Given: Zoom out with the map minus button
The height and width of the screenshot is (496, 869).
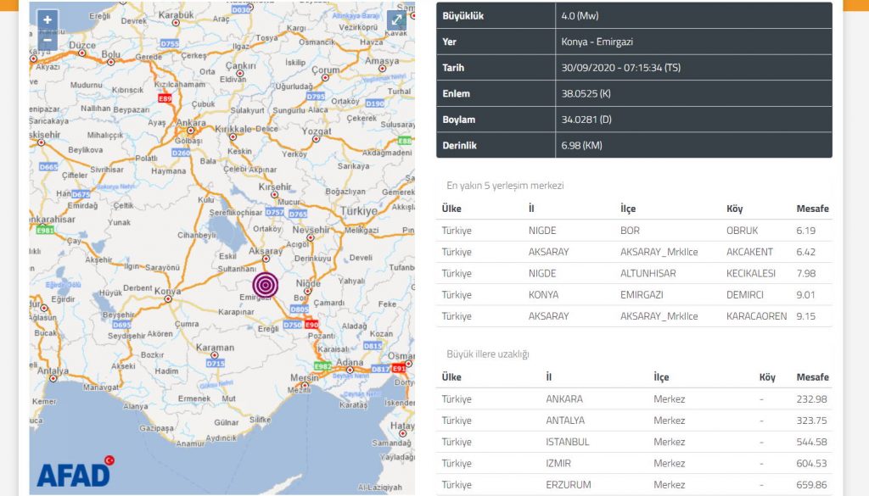Looking at the screenshot, I should click(x=48, y=40).
